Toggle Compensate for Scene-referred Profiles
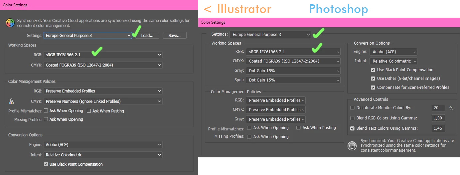Image resolution: width=460 pixels, height=175 pixels. pyautogui.click(x=373, y=87)
